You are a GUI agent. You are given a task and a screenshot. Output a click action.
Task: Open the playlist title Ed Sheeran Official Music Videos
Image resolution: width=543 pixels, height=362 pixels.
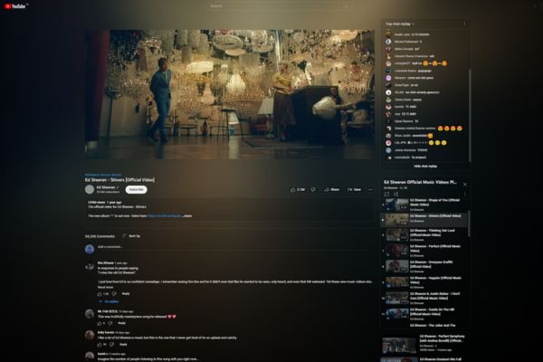[421, 182]
